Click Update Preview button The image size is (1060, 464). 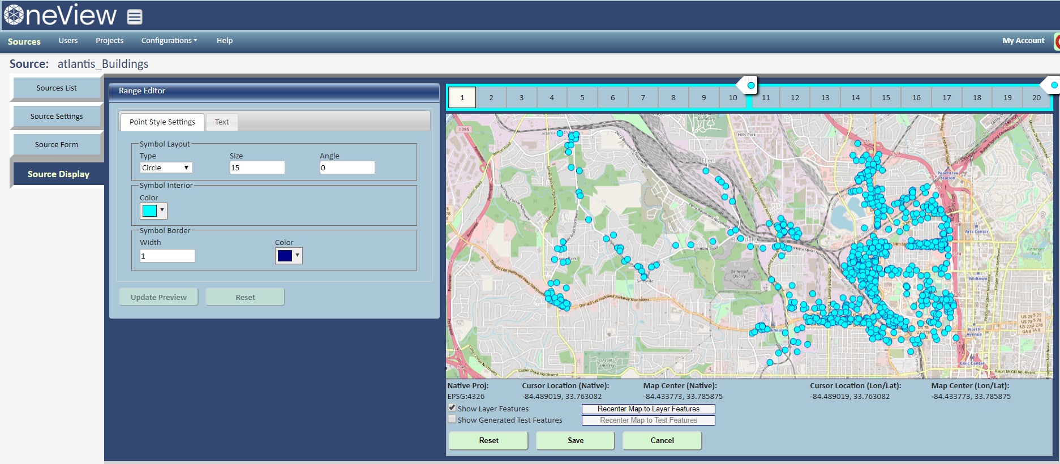point(158,297)
